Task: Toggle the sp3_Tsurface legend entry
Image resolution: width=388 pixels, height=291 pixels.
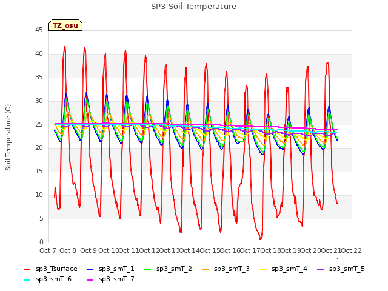Action: click(50, 269)
